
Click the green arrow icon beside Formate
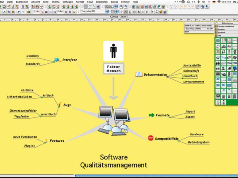click(x=151, y=115)
